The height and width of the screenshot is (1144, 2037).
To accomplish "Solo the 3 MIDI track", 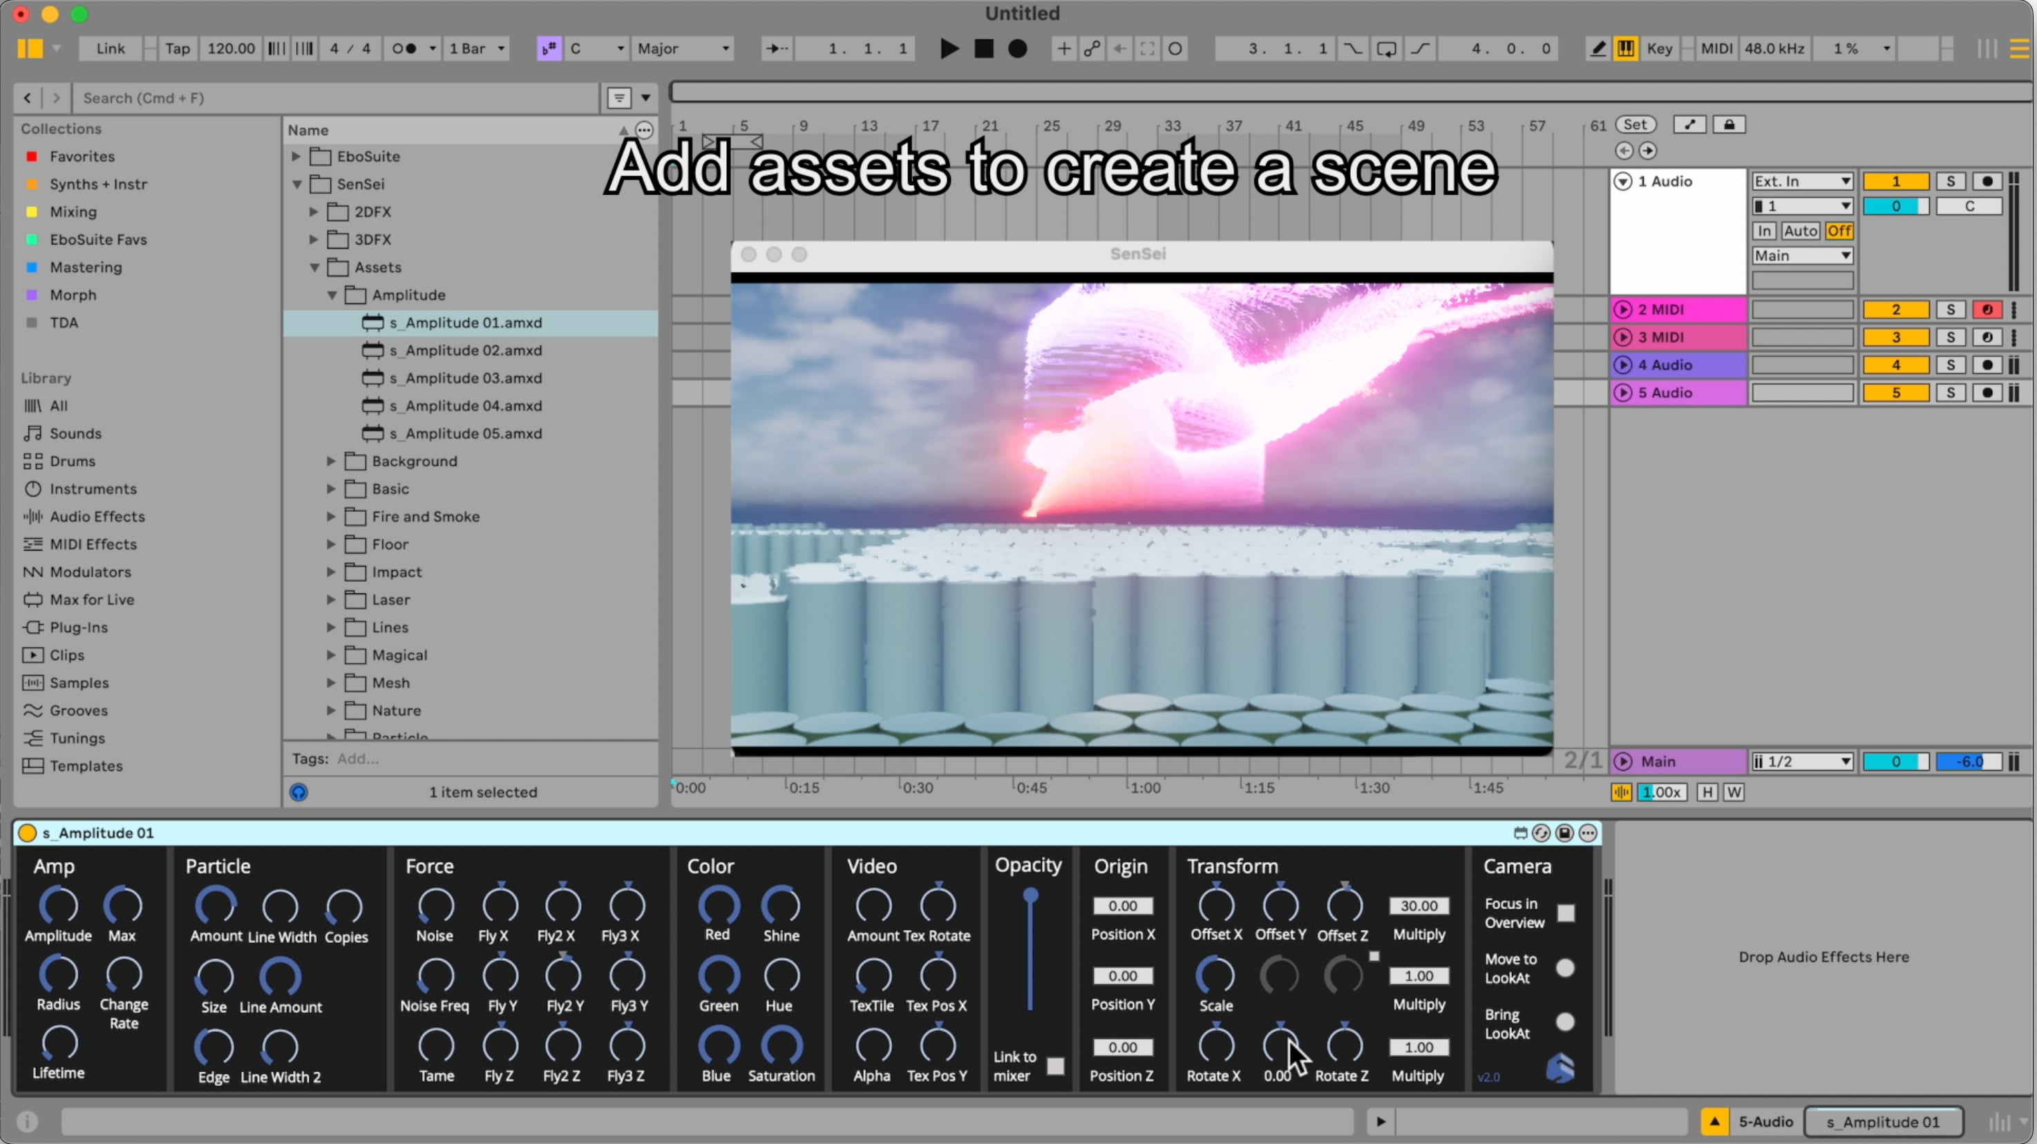I will pyautogui.click(x=1950, y=338).
